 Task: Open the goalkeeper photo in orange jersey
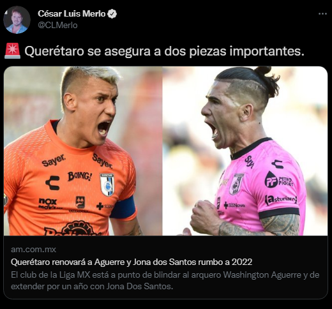[83, 151]
